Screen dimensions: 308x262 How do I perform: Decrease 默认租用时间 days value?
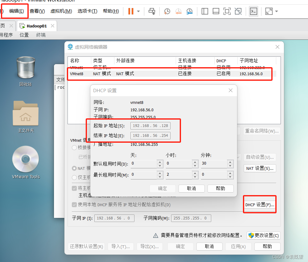pos(160,166)
